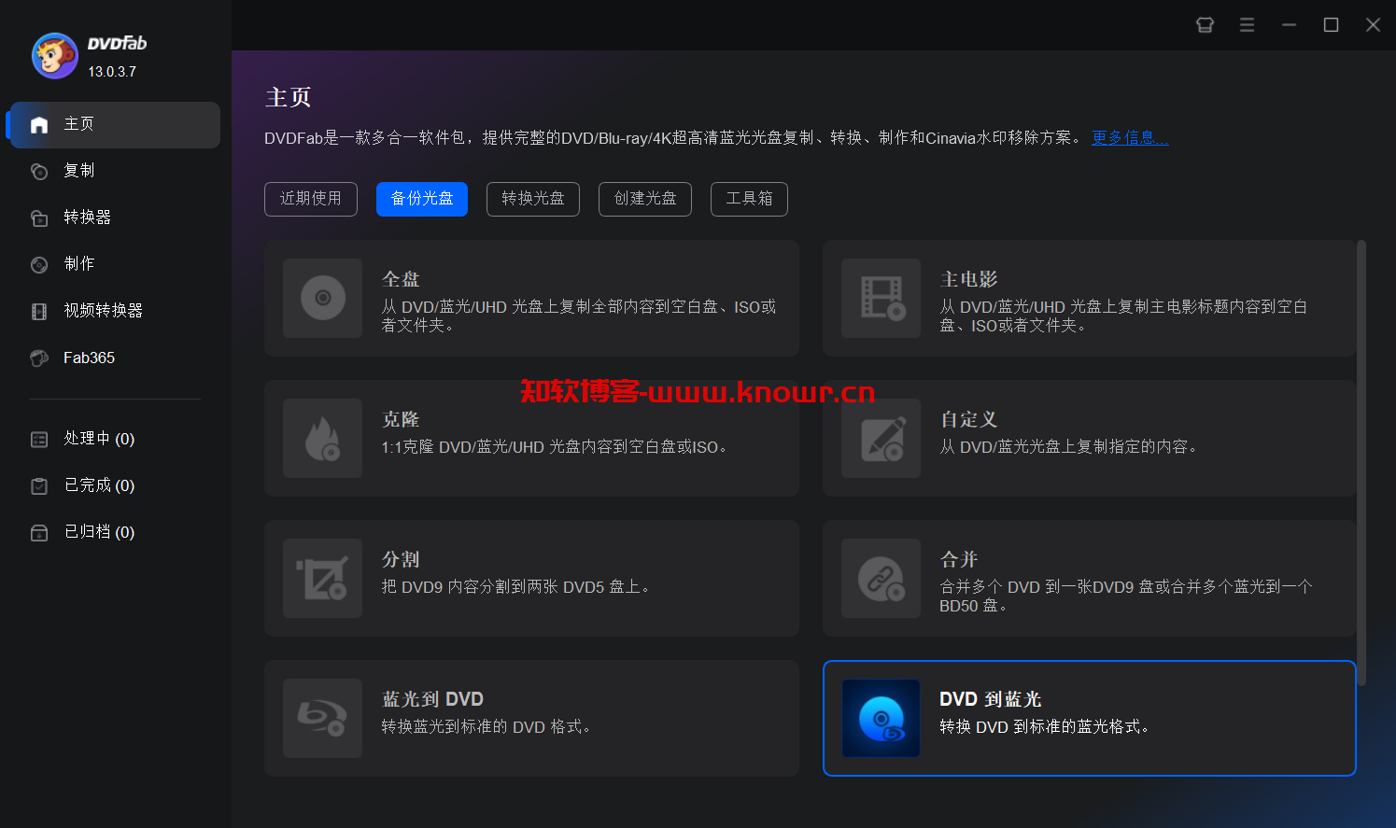The image size is (1396, 828).
Task: Click the home icon beside 主页
Action: click(x=39, y=125)
